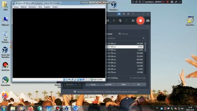Click the hard disk icon in VirtualBox status bar

click(x=64, y=80)
